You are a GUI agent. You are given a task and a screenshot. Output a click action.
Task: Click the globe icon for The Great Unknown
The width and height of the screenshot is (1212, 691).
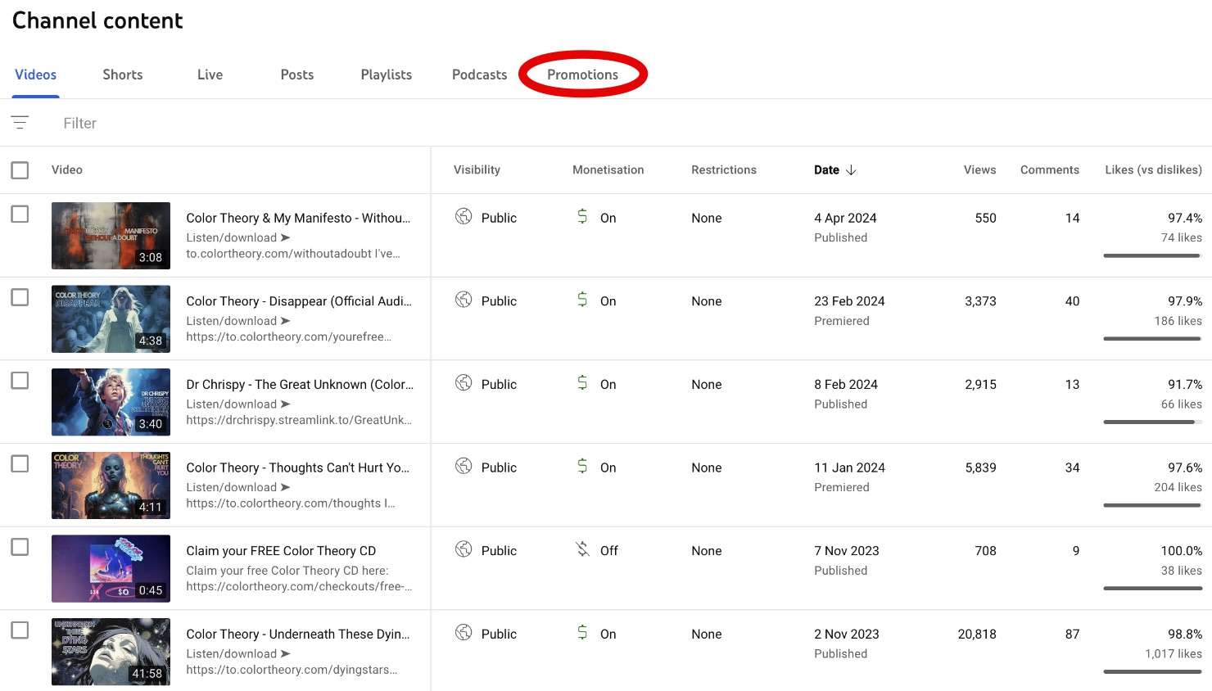tap(464, 383)
